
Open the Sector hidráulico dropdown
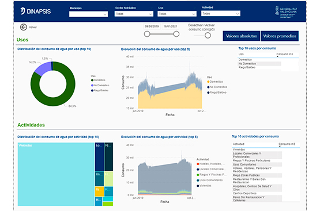[134, 14]
